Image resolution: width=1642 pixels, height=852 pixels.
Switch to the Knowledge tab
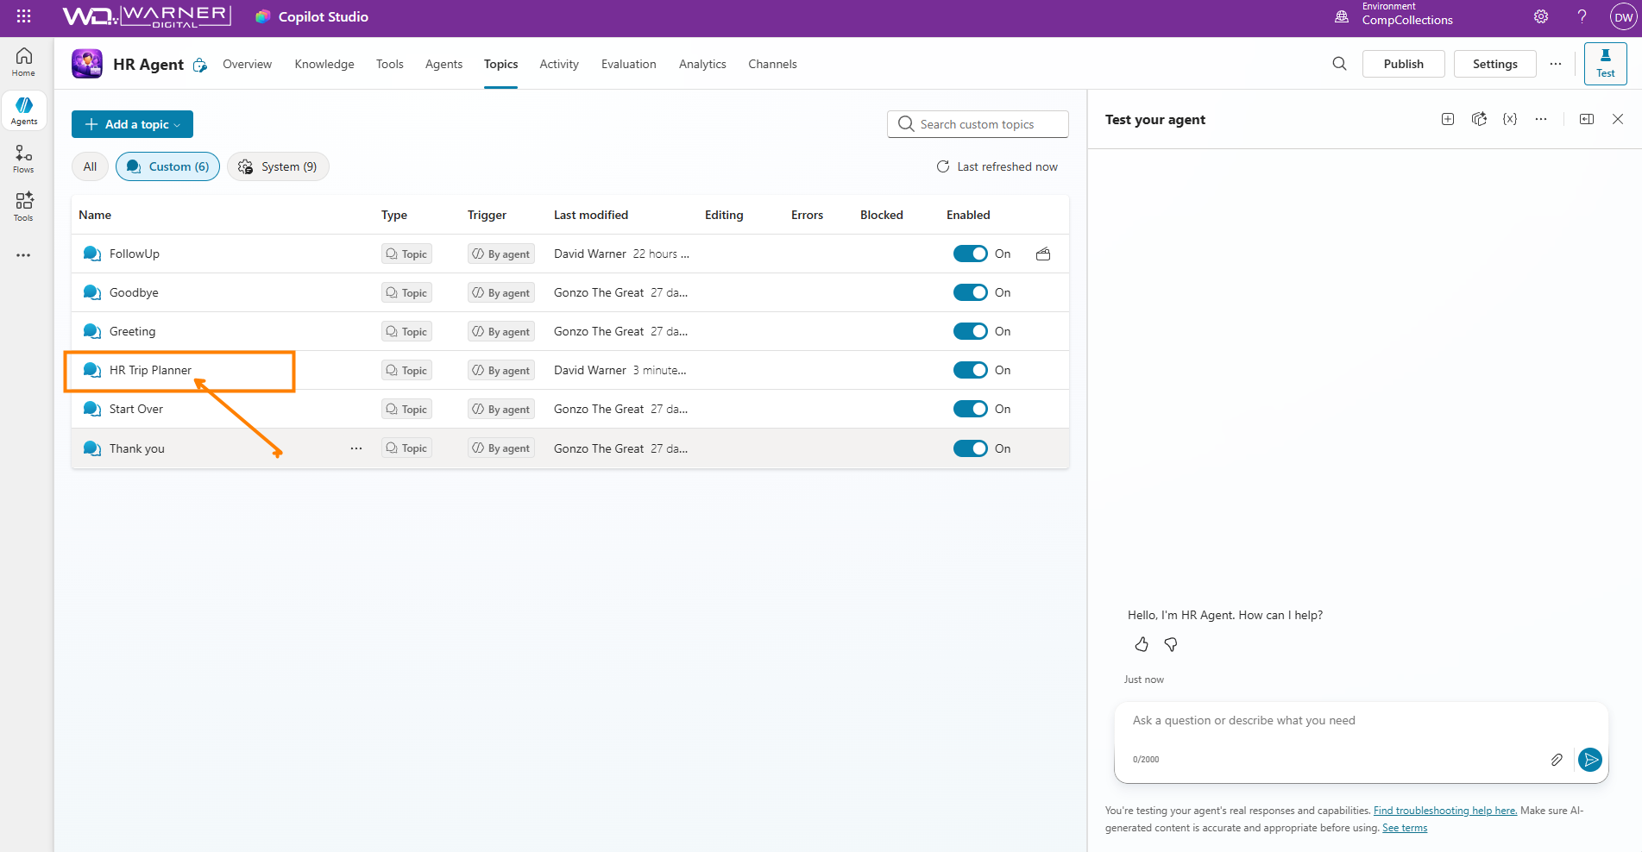[324, 64]
